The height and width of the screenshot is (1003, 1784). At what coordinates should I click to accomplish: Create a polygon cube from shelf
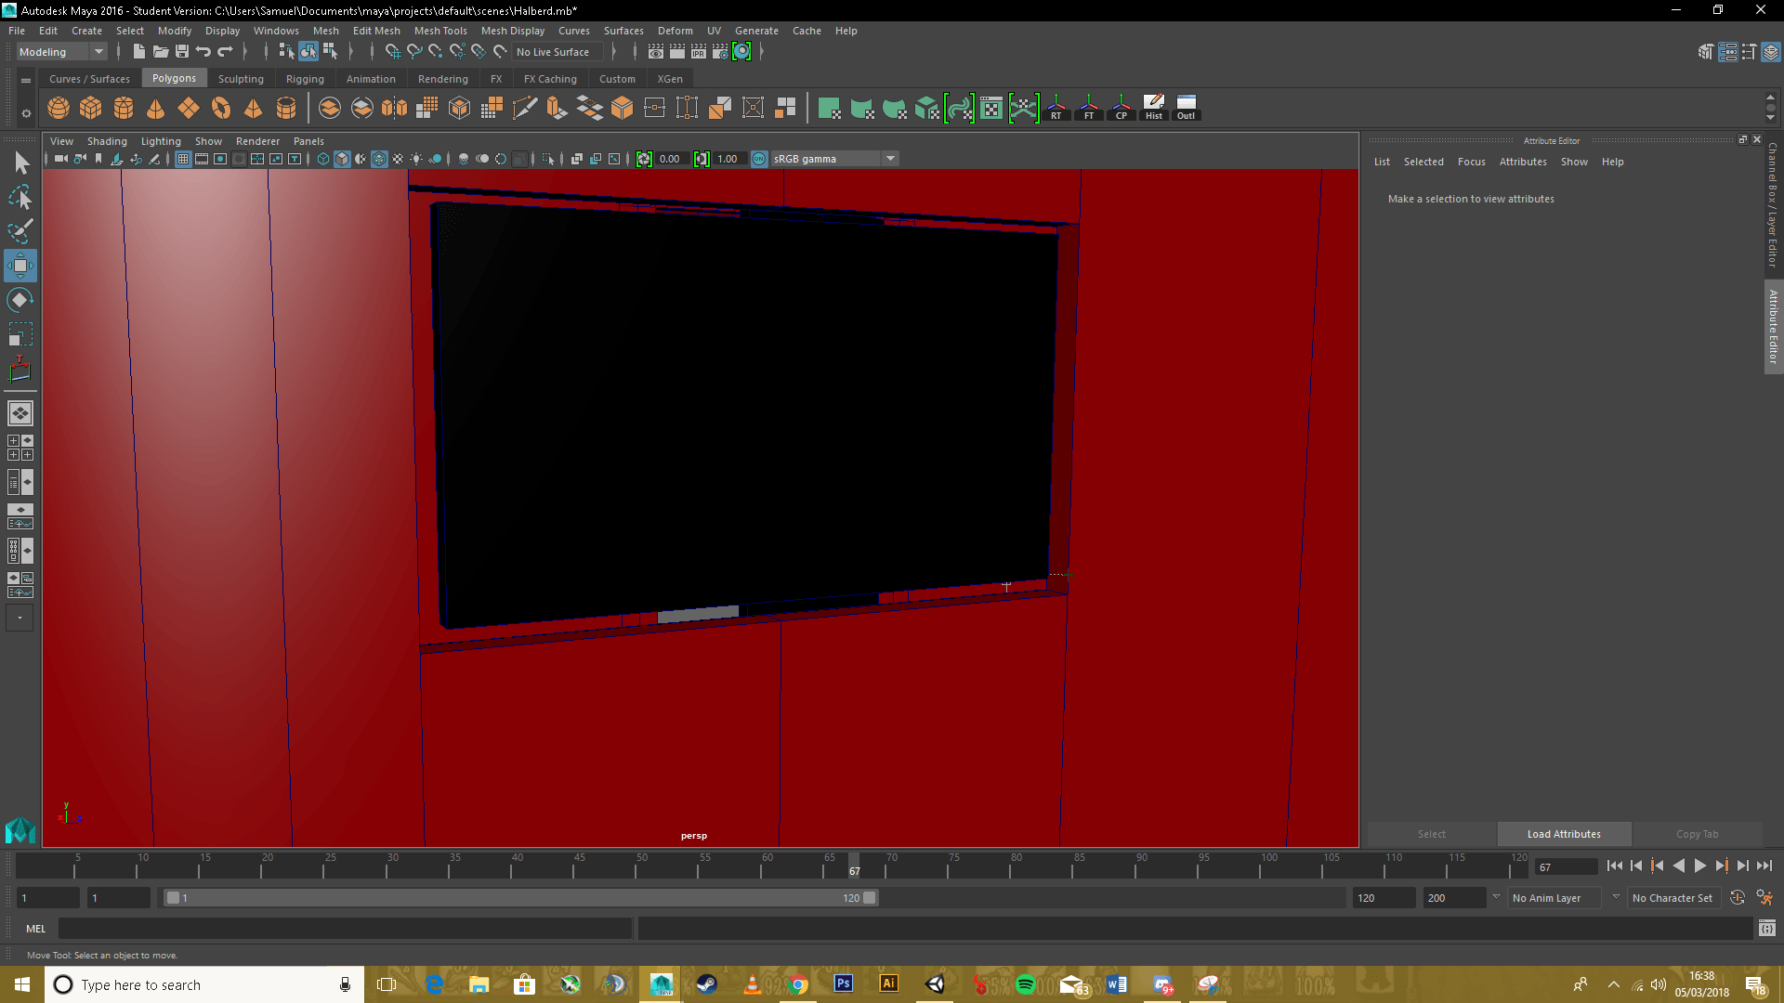tap(91, 109)
